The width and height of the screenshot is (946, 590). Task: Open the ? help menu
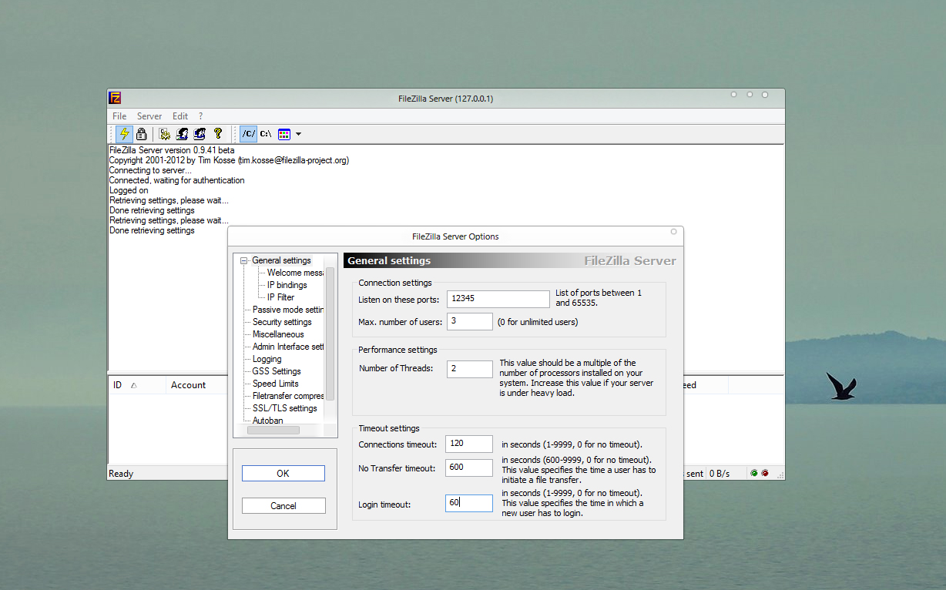tap(200, 116)
